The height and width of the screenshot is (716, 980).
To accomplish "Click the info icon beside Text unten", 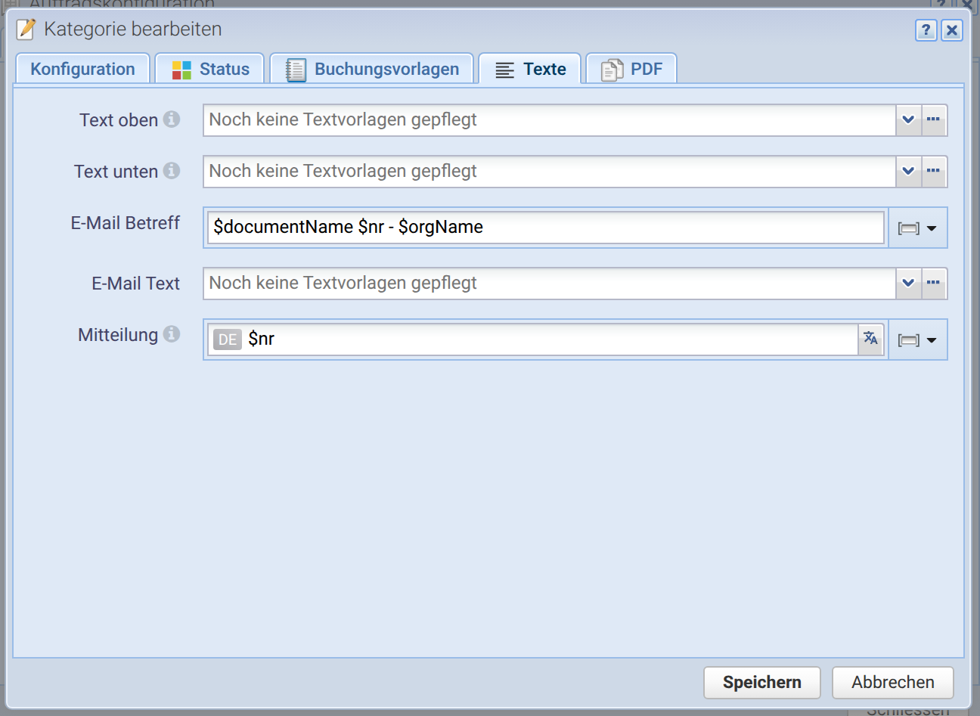I will tap(172, 171).
